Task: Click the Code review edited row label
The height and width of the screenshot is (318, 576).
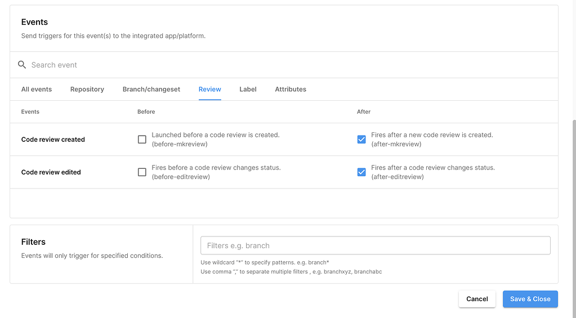Action: click(x=51, y=172)
